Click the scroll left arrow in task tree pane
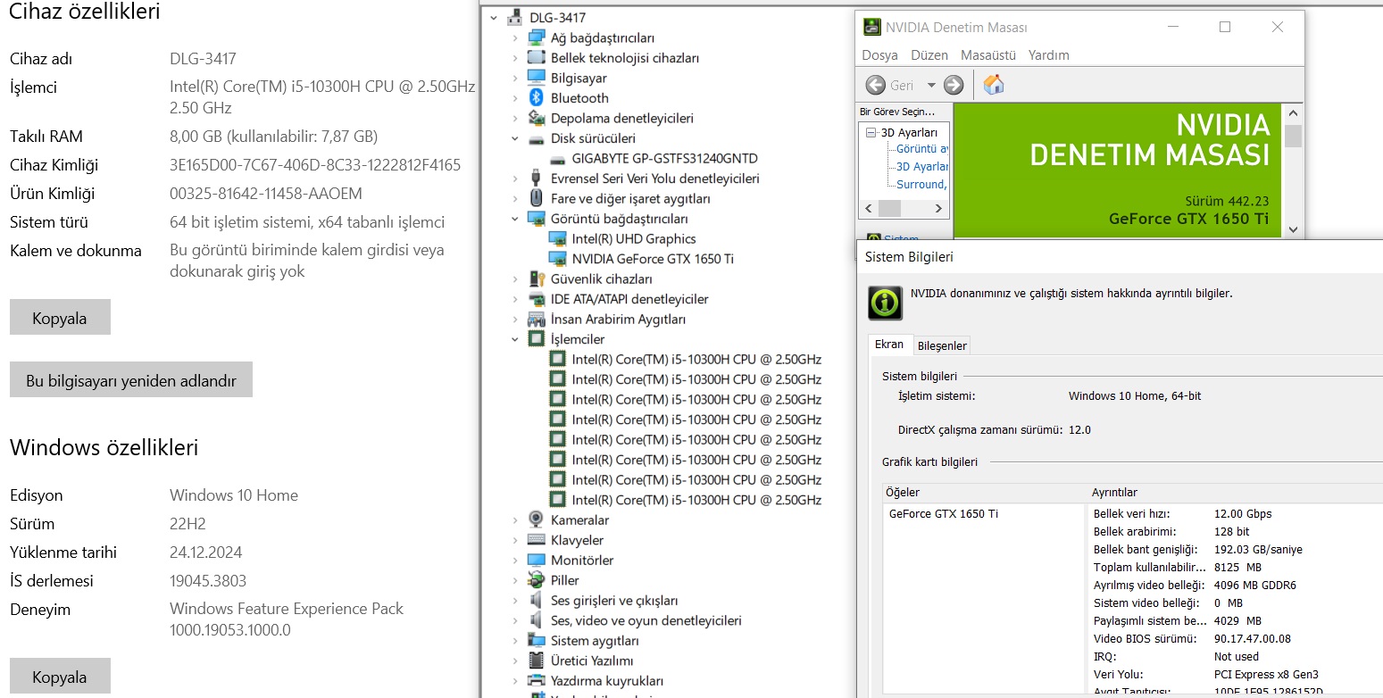The height and width of the screenshot is (698, 1383). [869, 208]
